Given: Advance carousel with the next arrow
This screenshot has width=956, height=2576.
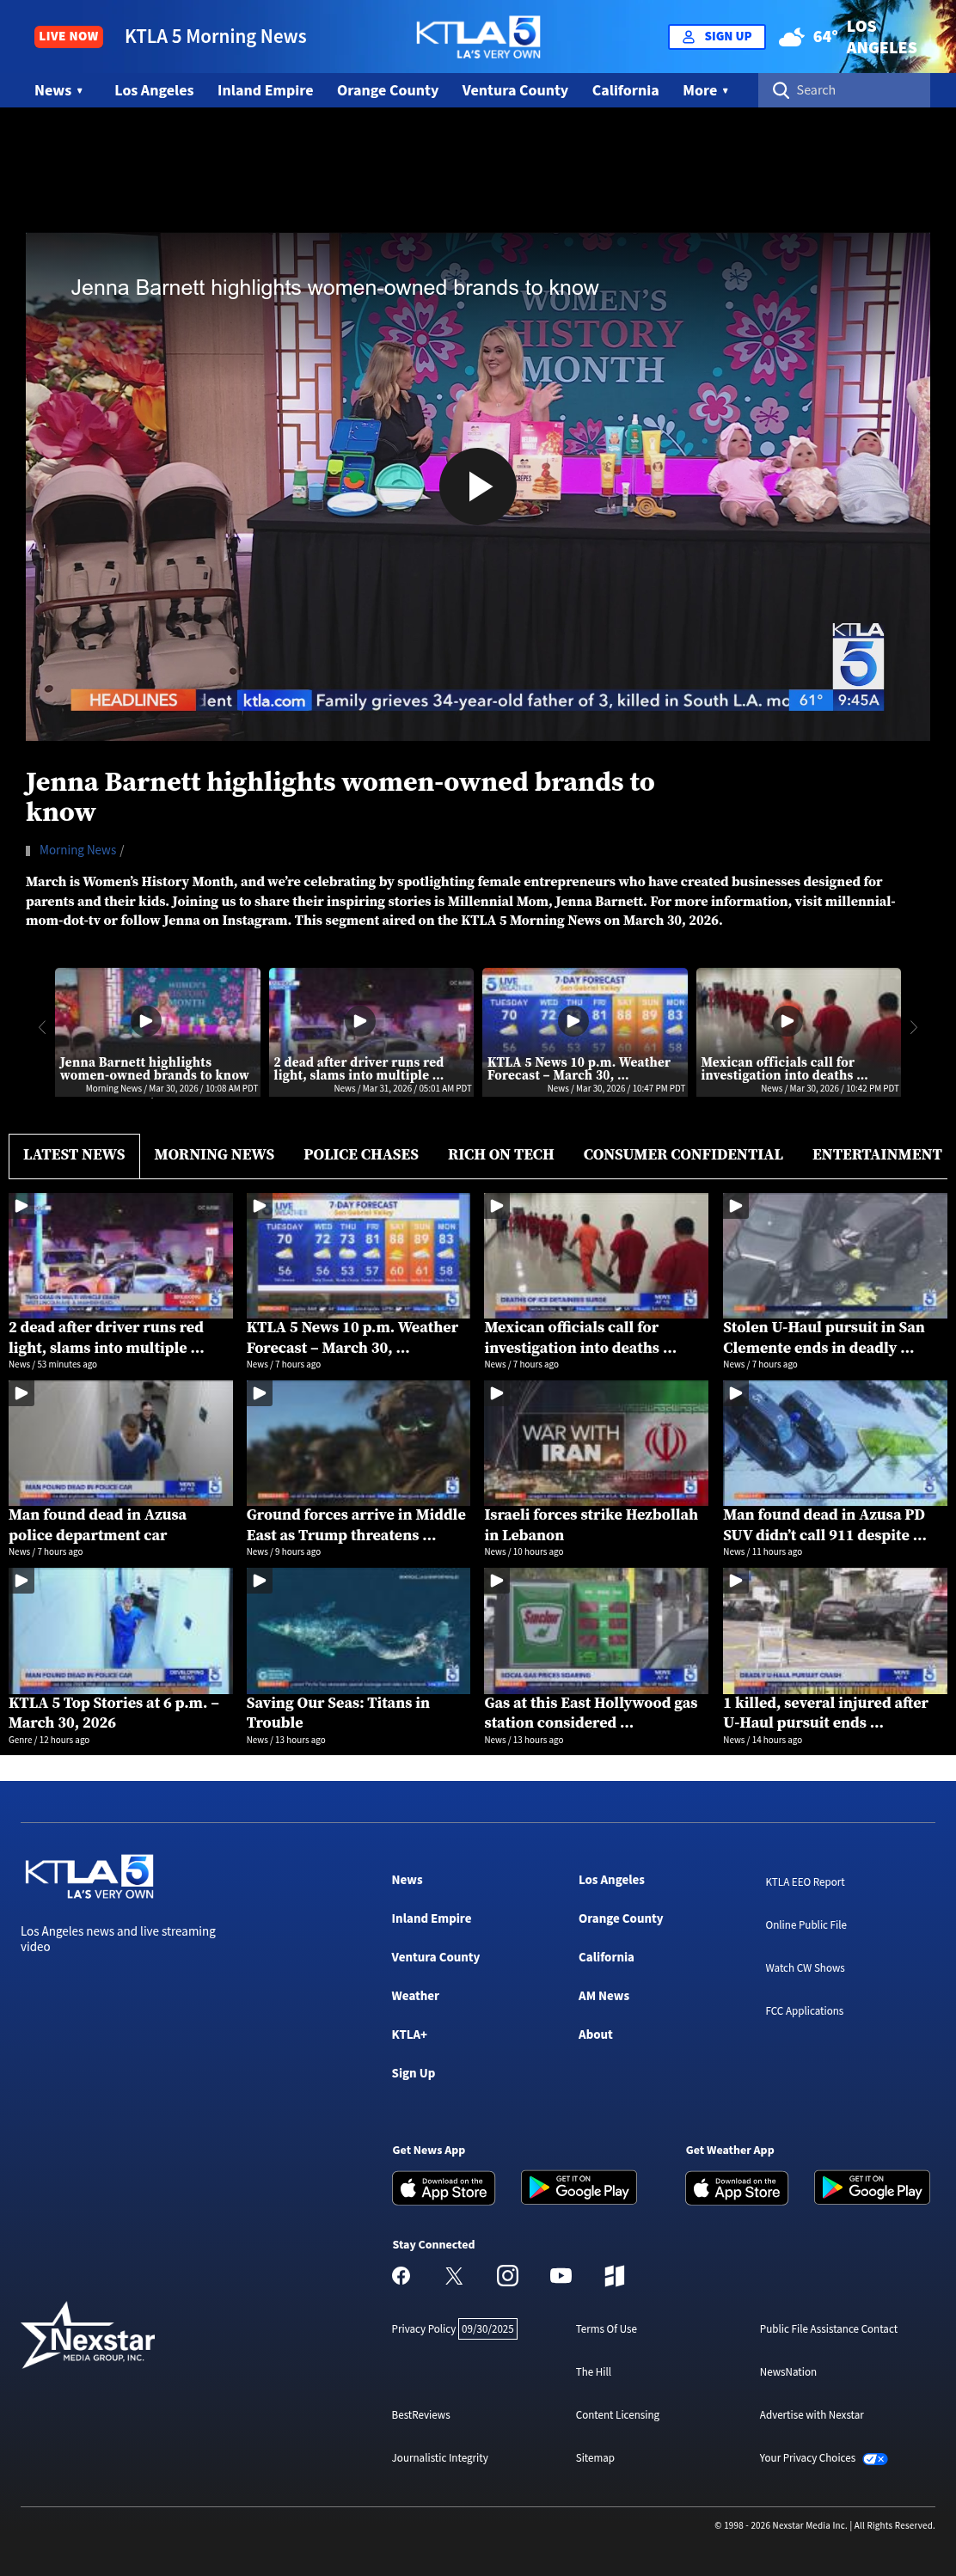Looking at the screenshot, I should click(x=913, y=1027).
